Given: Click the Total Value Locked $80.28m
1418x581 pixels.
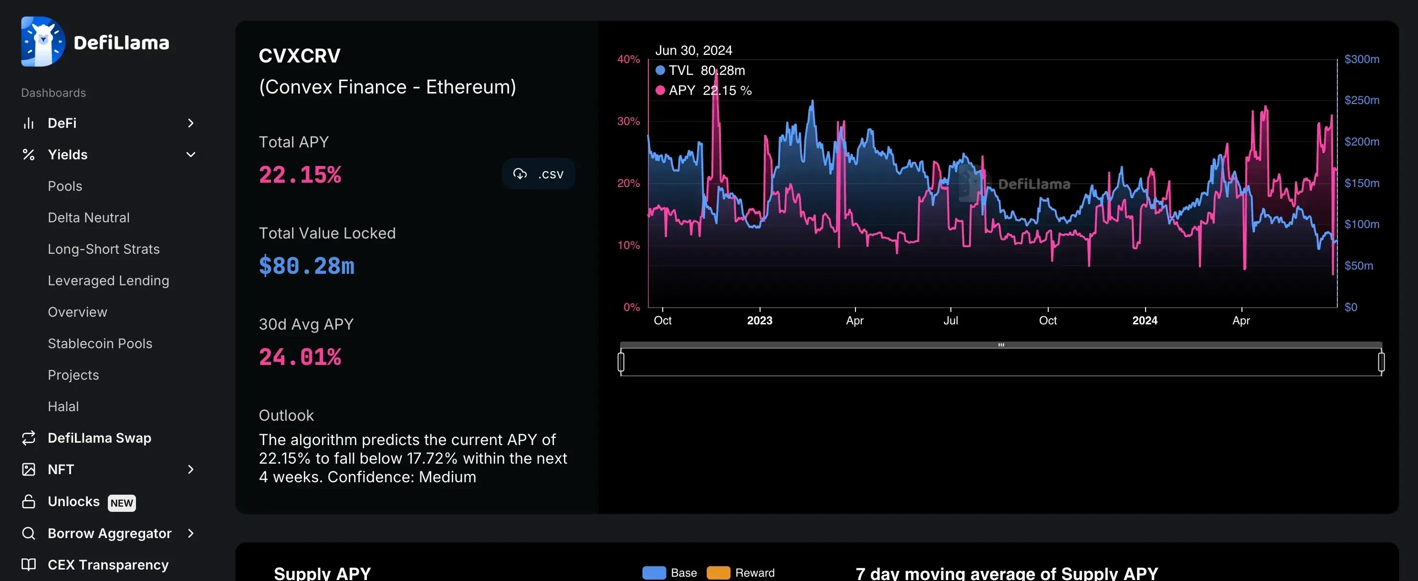Looking at the screenshot, I should (x=307, y=266).
